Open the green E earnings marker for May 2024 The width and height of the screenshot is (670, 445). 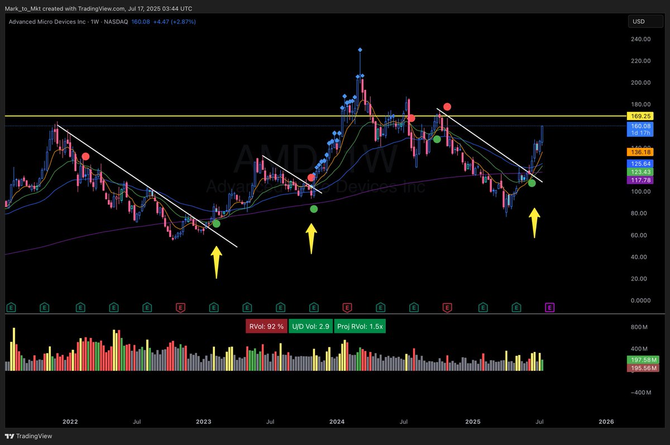(380, 307)
